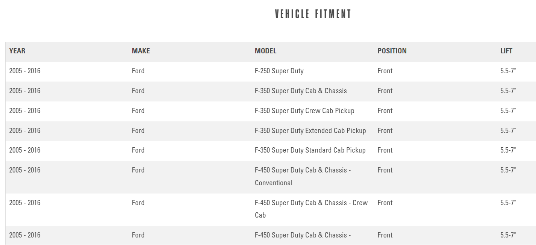Click F-350 Super Duty Crew Cab Pickup

coord(304,111)
